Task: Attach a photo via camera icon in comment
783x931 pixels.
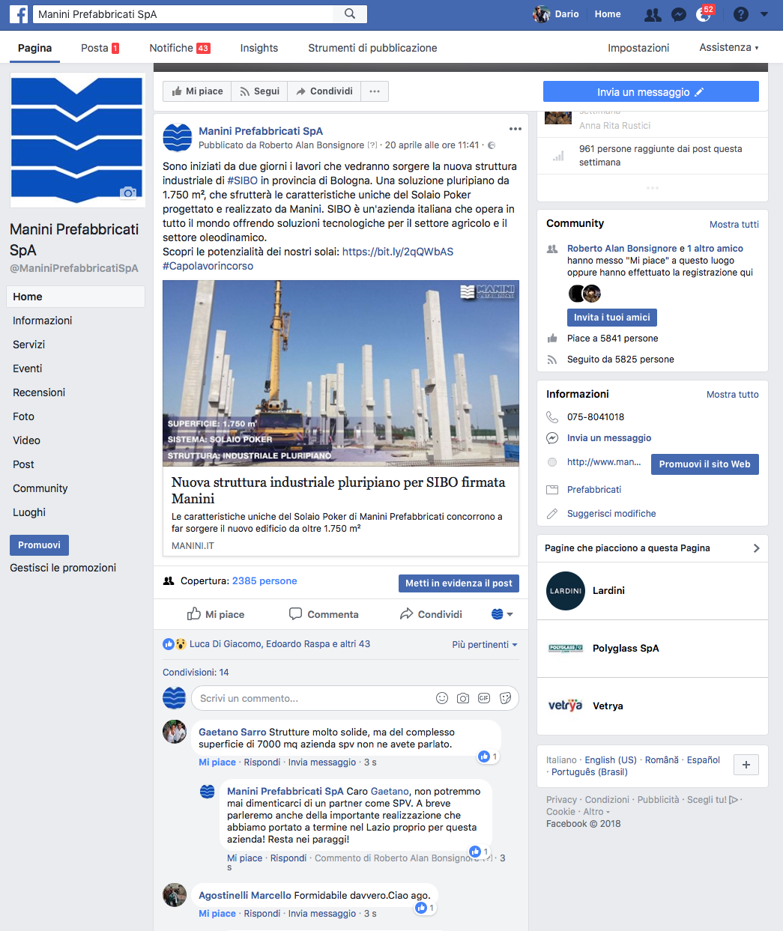Action: (463, 698)
